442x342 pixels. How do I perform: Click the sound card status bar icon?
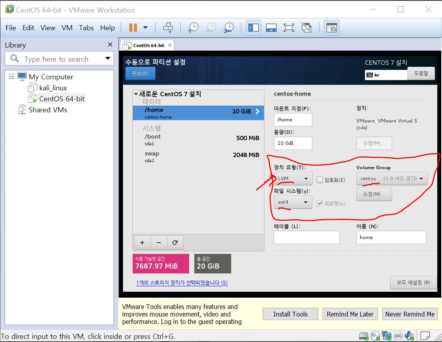[409, 336]
